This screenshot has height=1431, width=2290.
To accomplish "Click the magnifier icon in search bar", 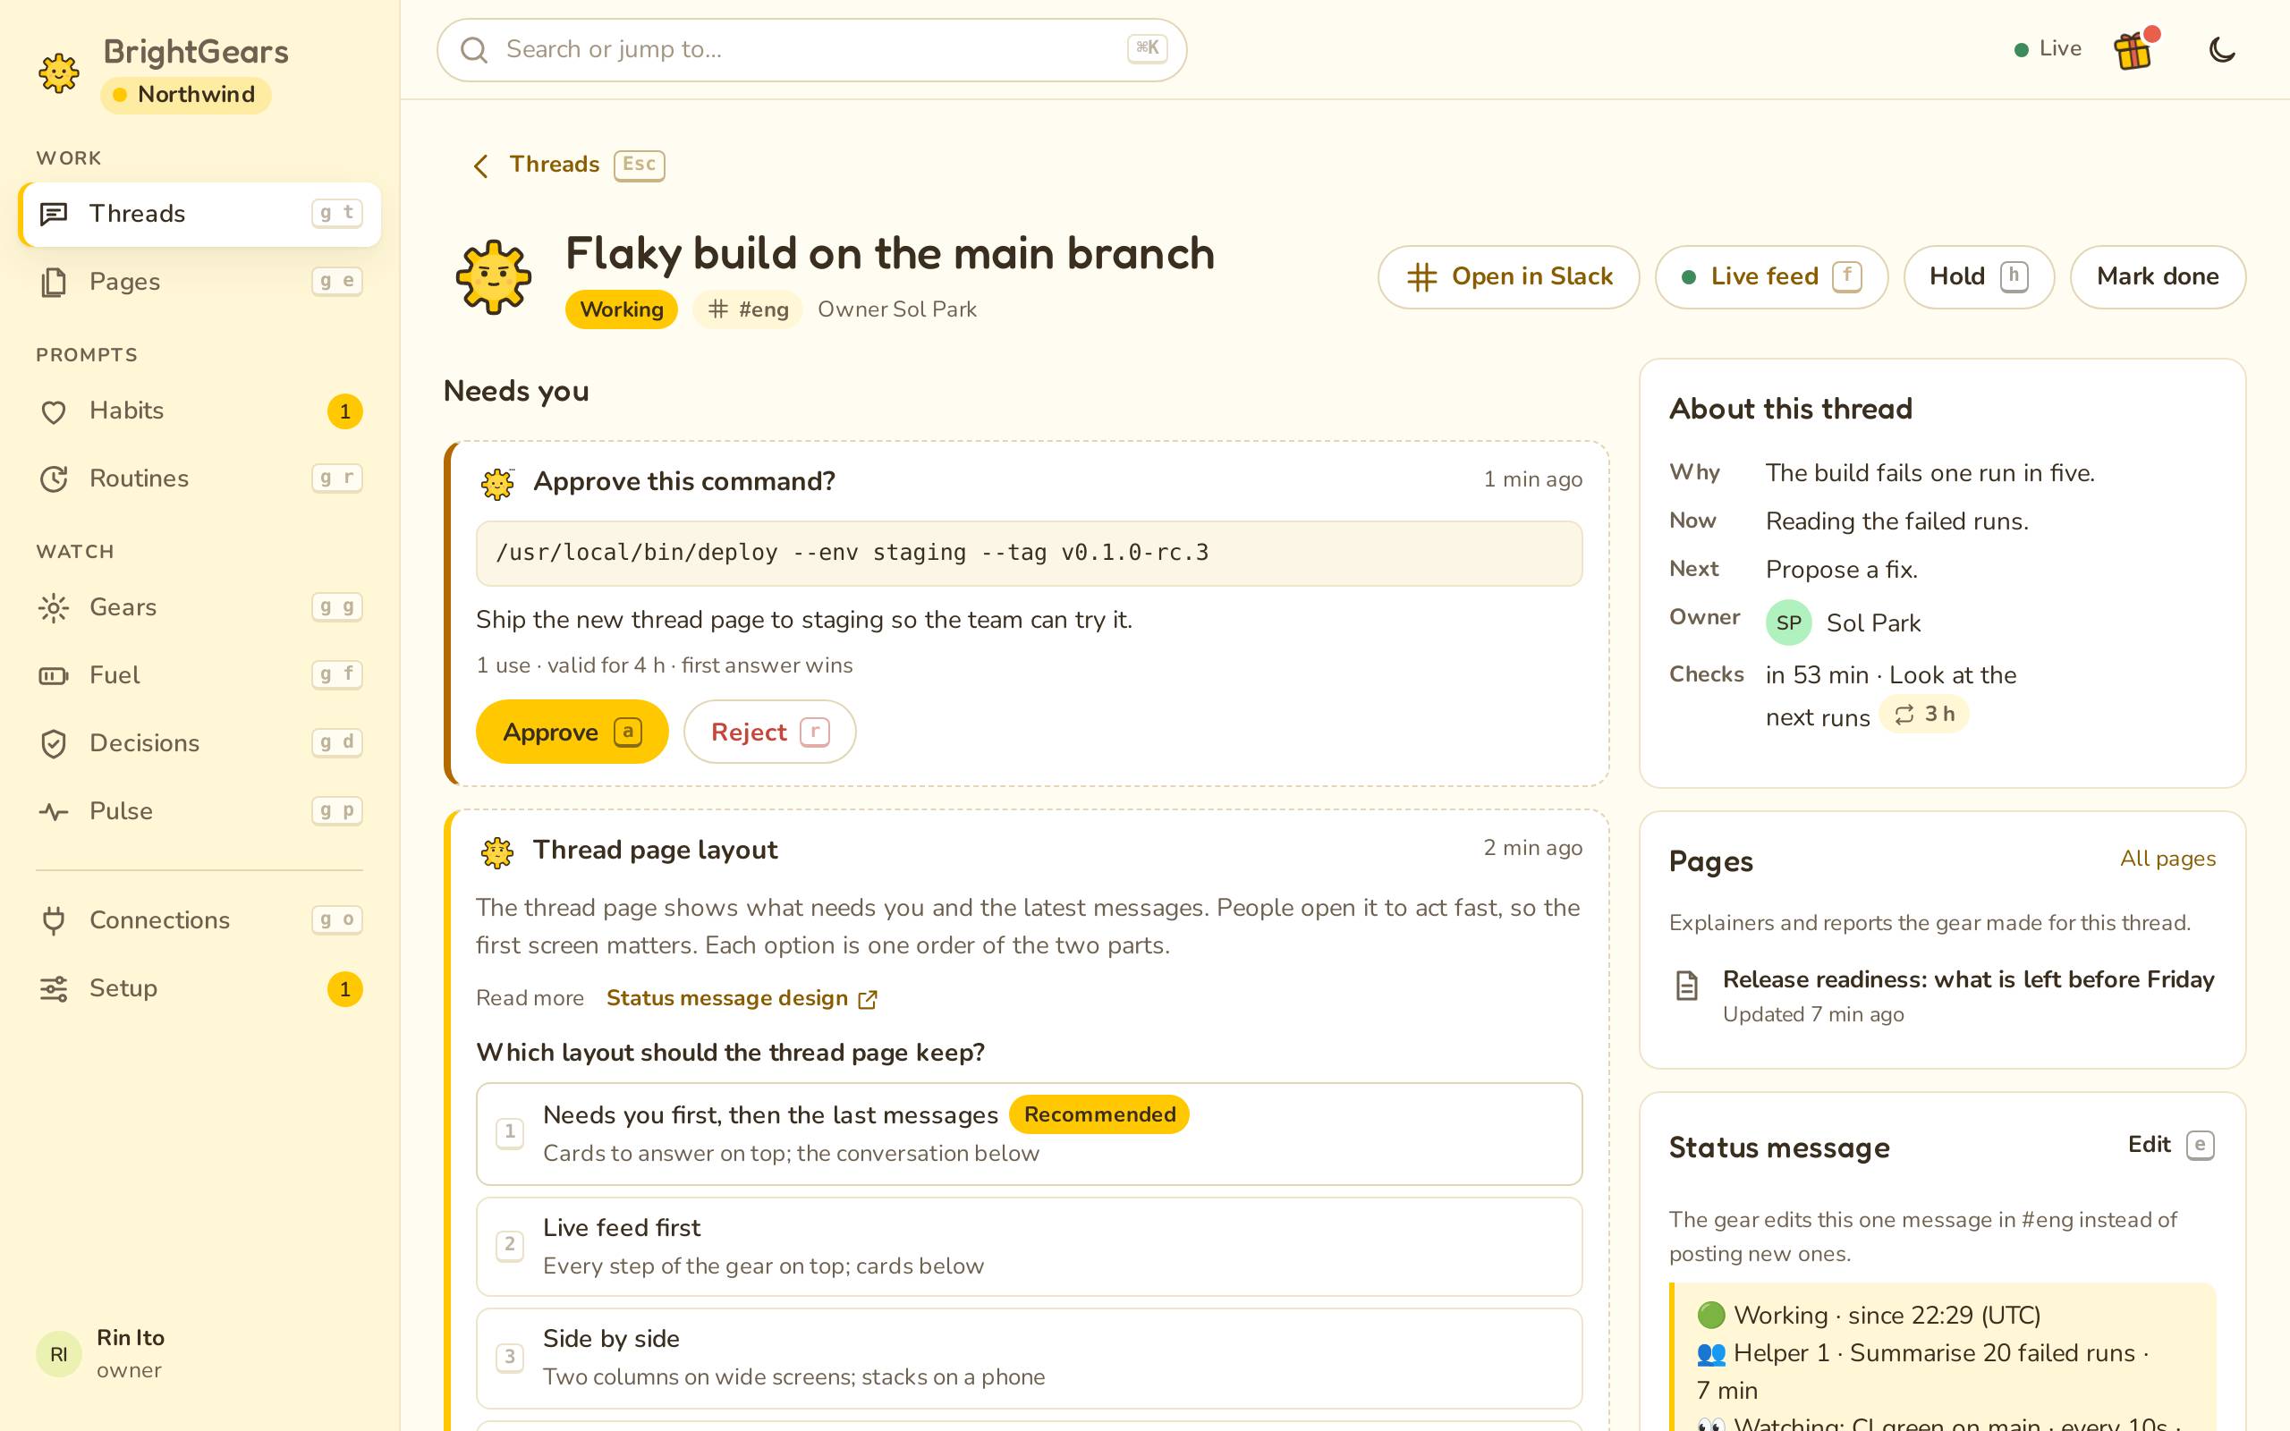I will 474,50.
